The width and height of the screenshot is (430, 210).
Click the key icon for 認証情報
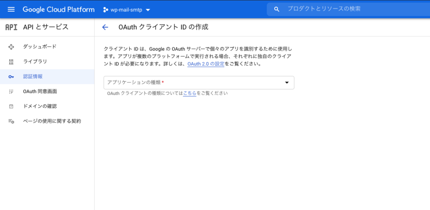(11, 76)
